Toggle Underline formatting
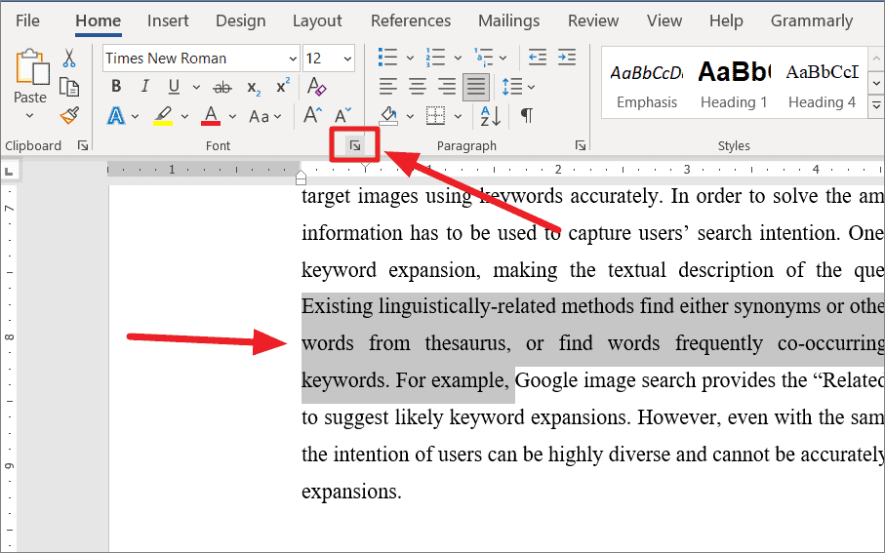885x553 pixels. coord(174,87)
